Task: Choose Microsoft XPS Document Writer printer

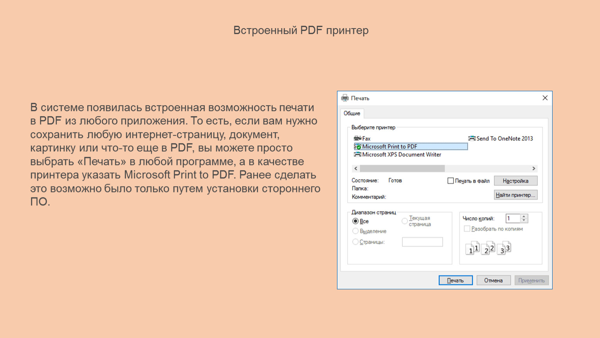Action: point(397,155)
